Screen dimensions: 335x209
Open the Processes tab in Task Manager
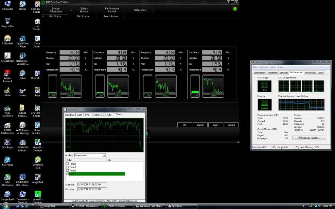click(273, 72)
